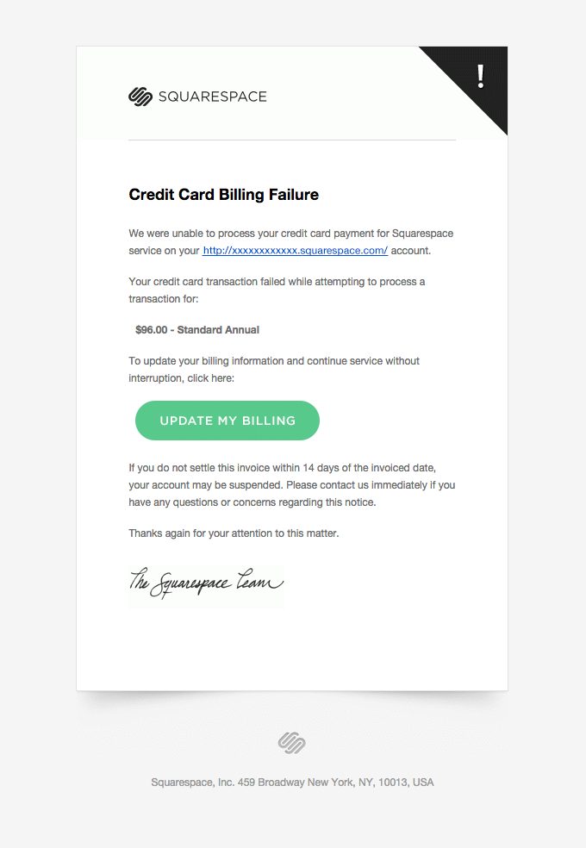Screen dimensions: 586x848
Task: Click the SQUARESPACE wordmark text
Action: [213, 97]
